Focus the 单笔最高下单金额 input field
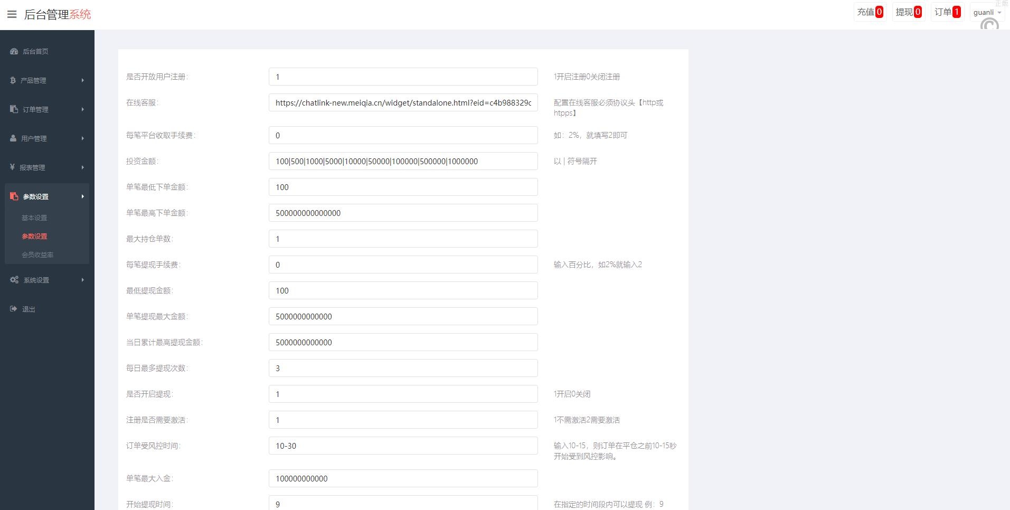 (403, 213)
